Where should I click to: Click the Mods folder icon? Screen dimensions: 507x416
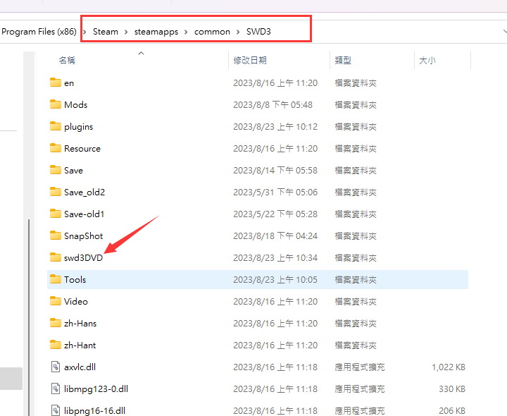pos(56,104)
